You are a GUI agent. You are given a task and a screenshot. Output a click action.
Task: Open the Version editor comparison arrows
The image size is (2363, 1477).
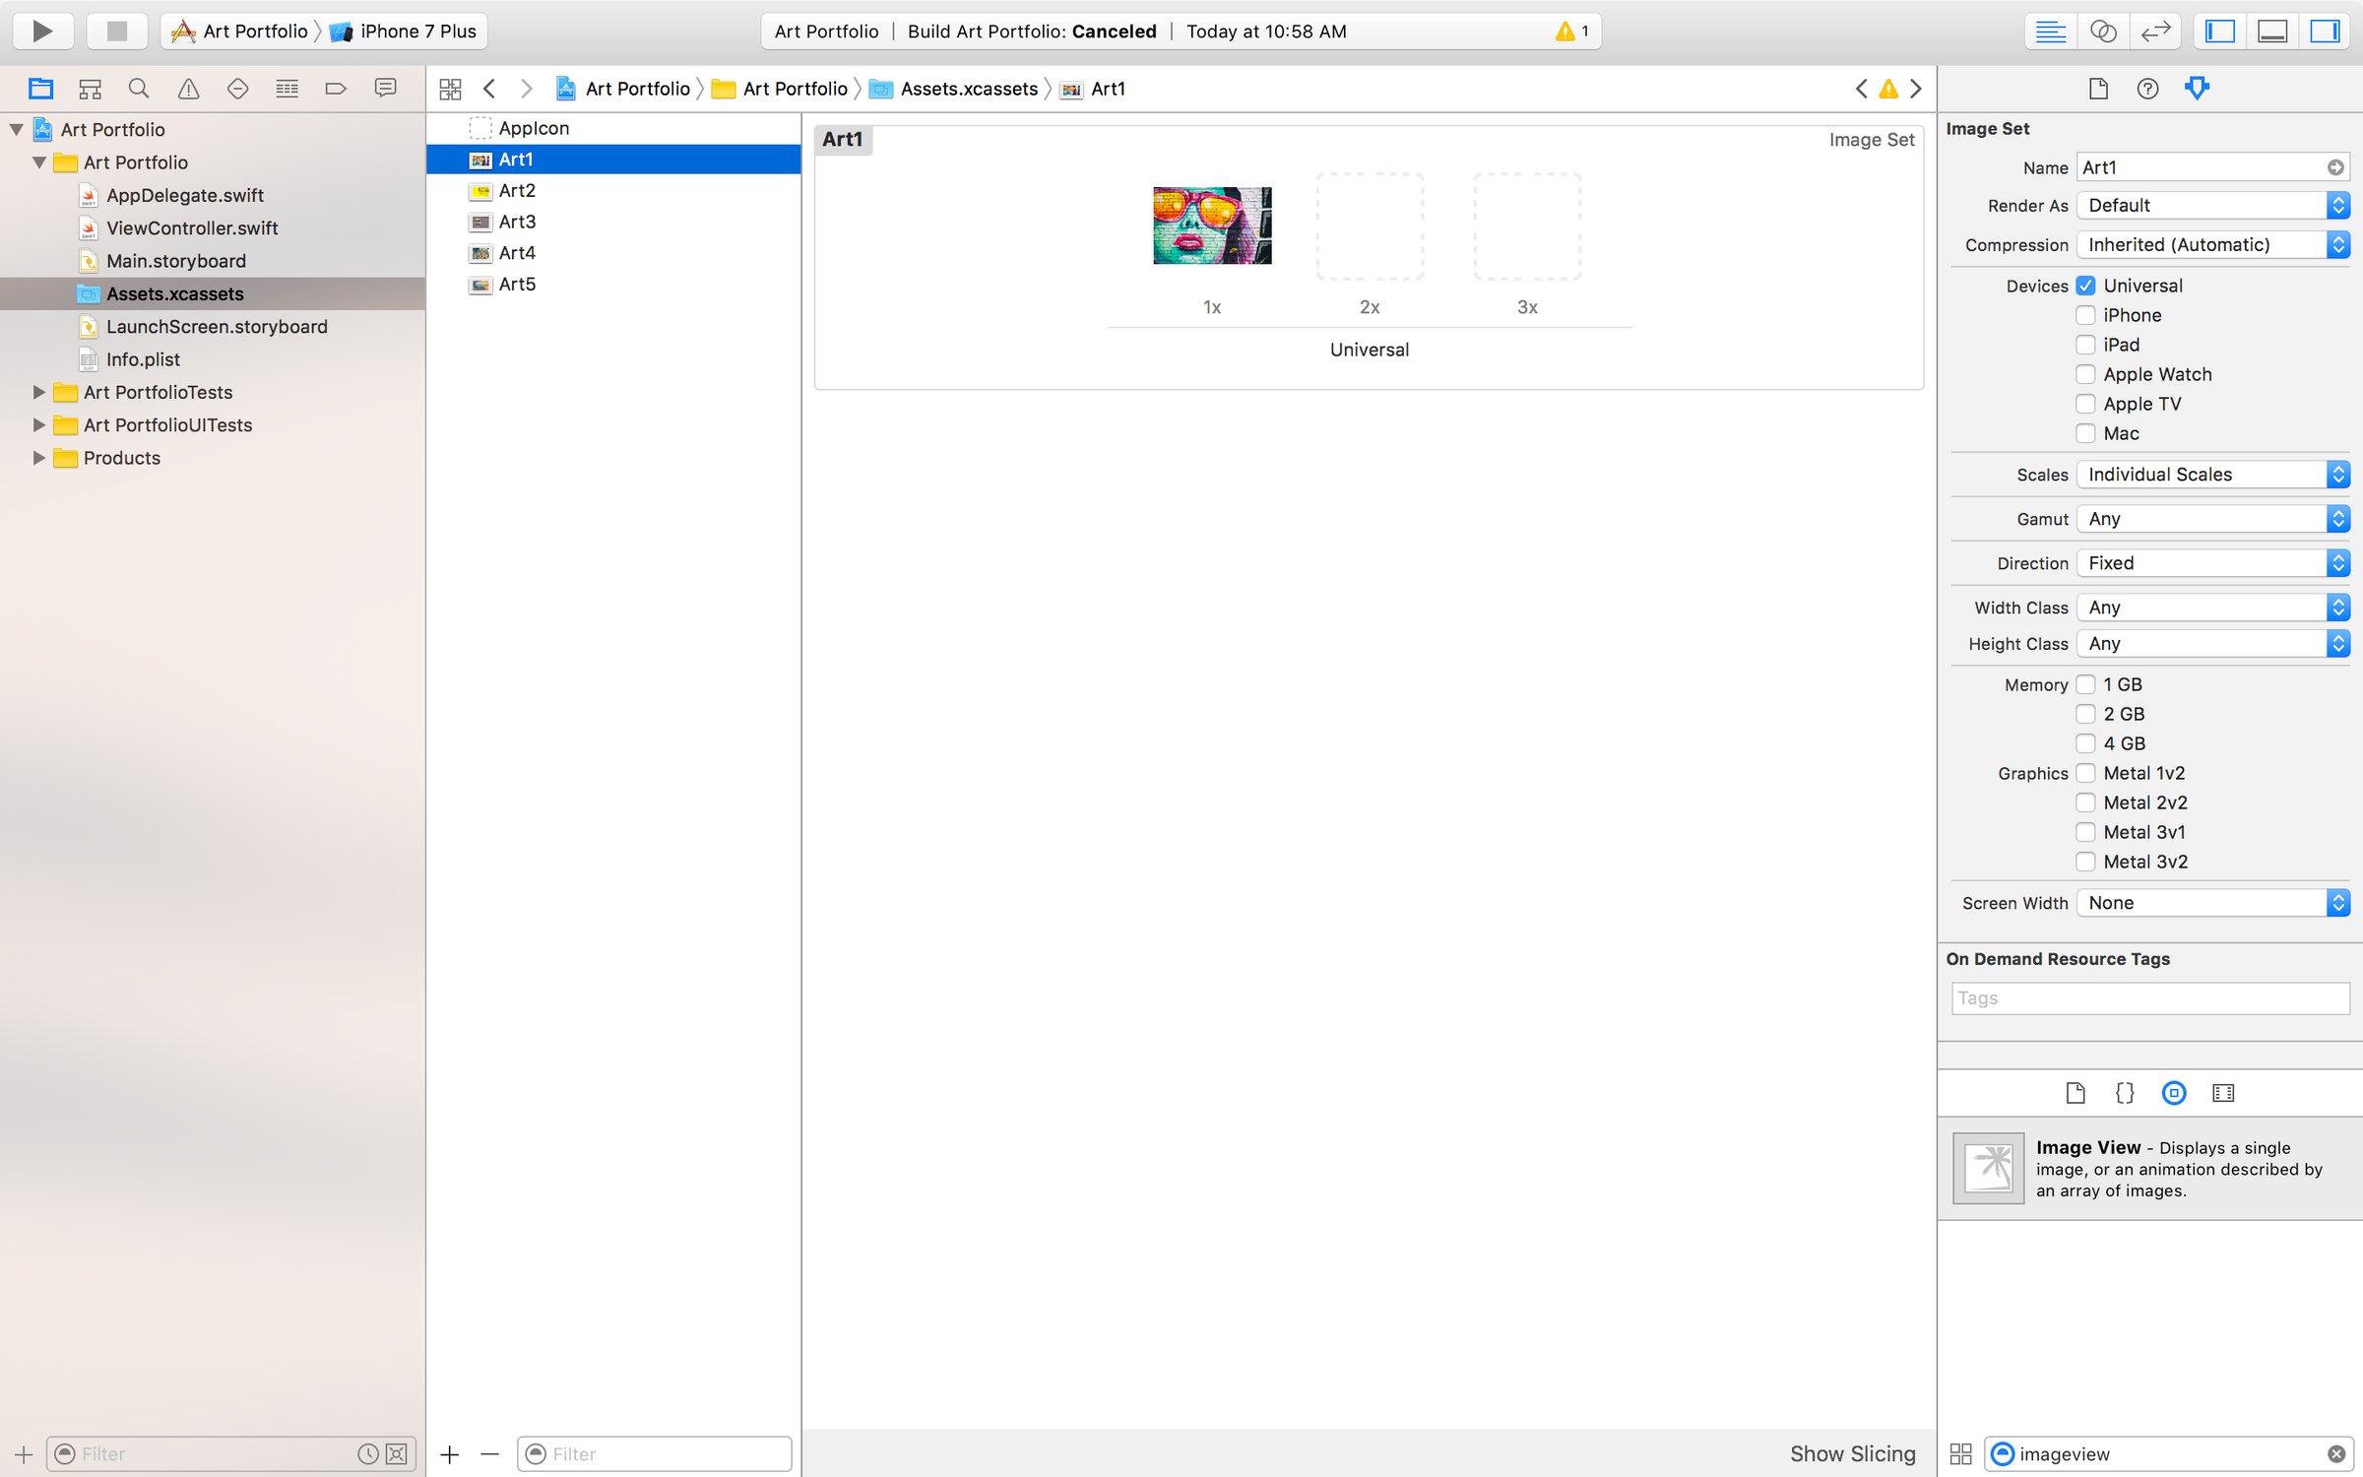[x=2155, y=31]
